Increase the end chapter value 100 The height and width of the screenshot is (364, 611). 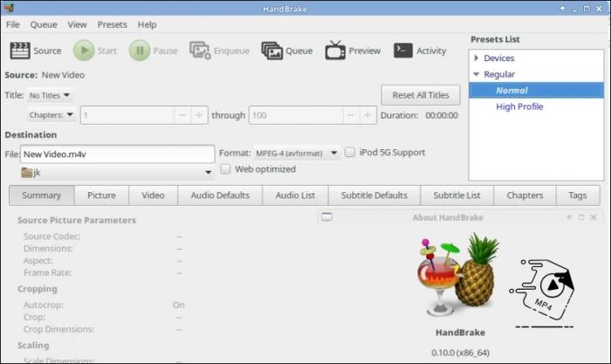(367, 115)
